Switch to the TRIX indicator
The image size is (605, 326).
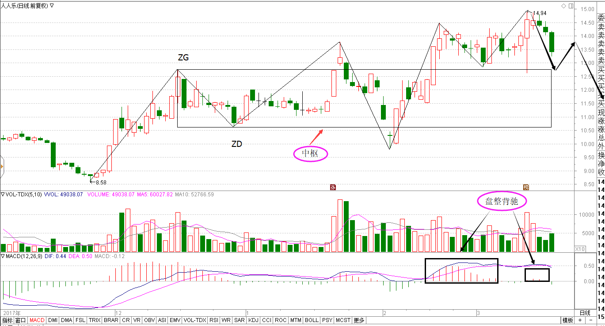(95, 320)
